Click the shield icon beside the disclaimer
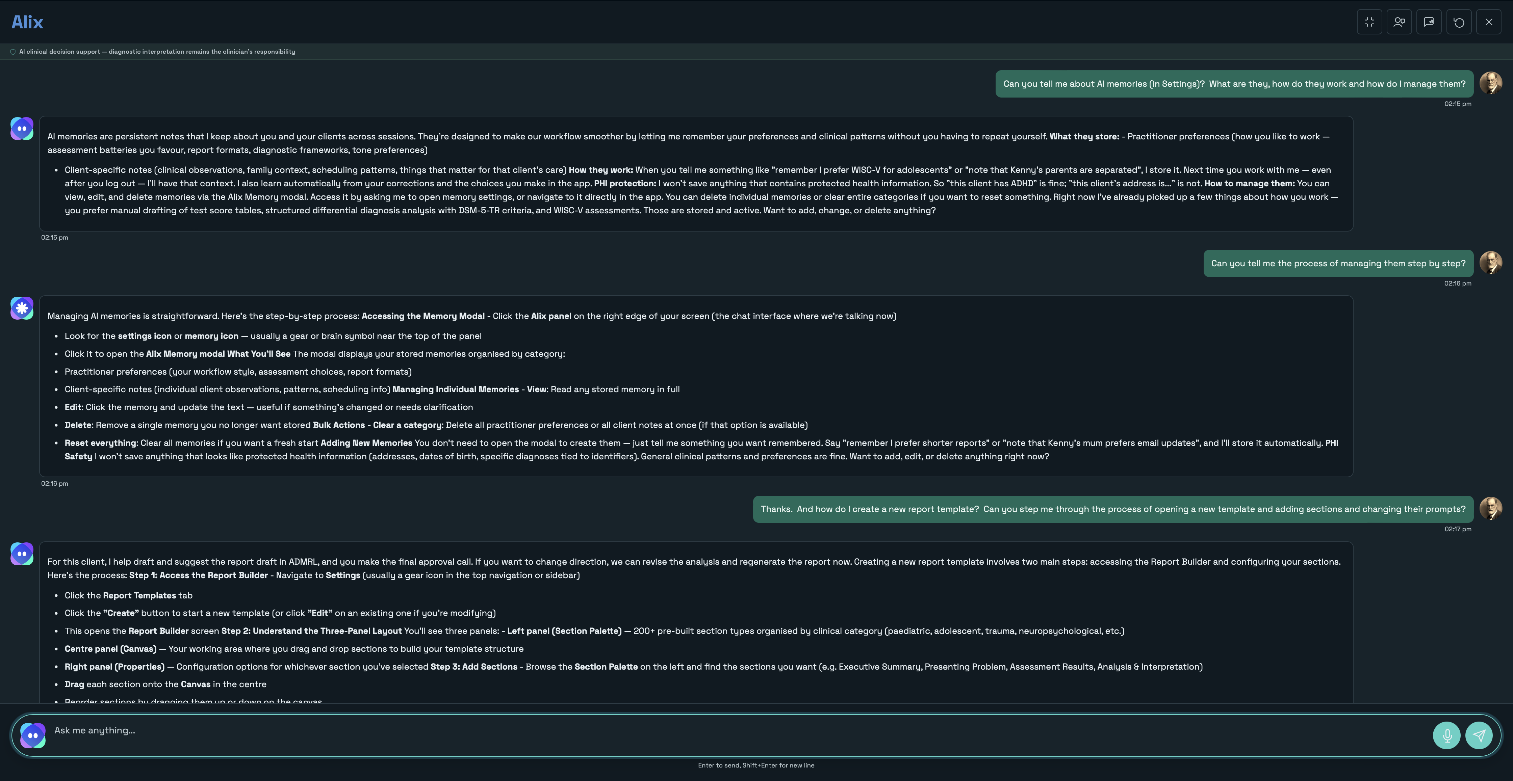Image resolution: width=1513 pixels, height=781 pixels. 13,52
